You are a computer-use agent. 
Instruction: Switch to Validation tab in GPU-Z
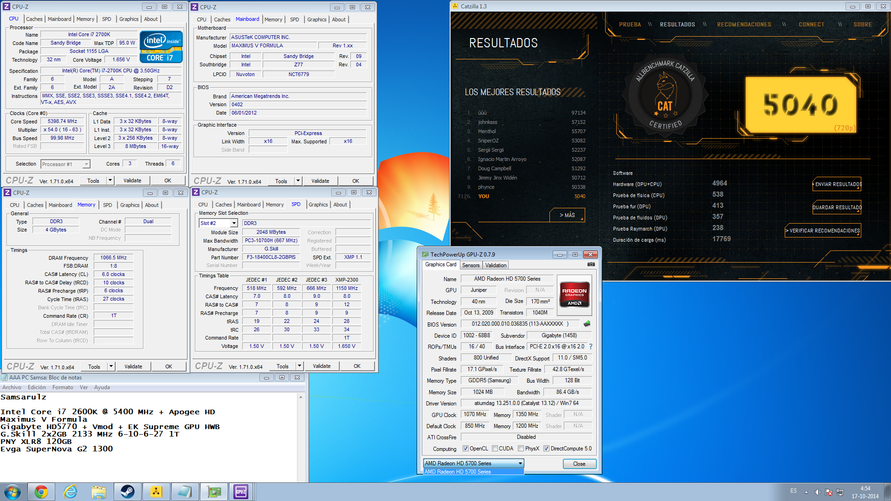coord(496,265)
